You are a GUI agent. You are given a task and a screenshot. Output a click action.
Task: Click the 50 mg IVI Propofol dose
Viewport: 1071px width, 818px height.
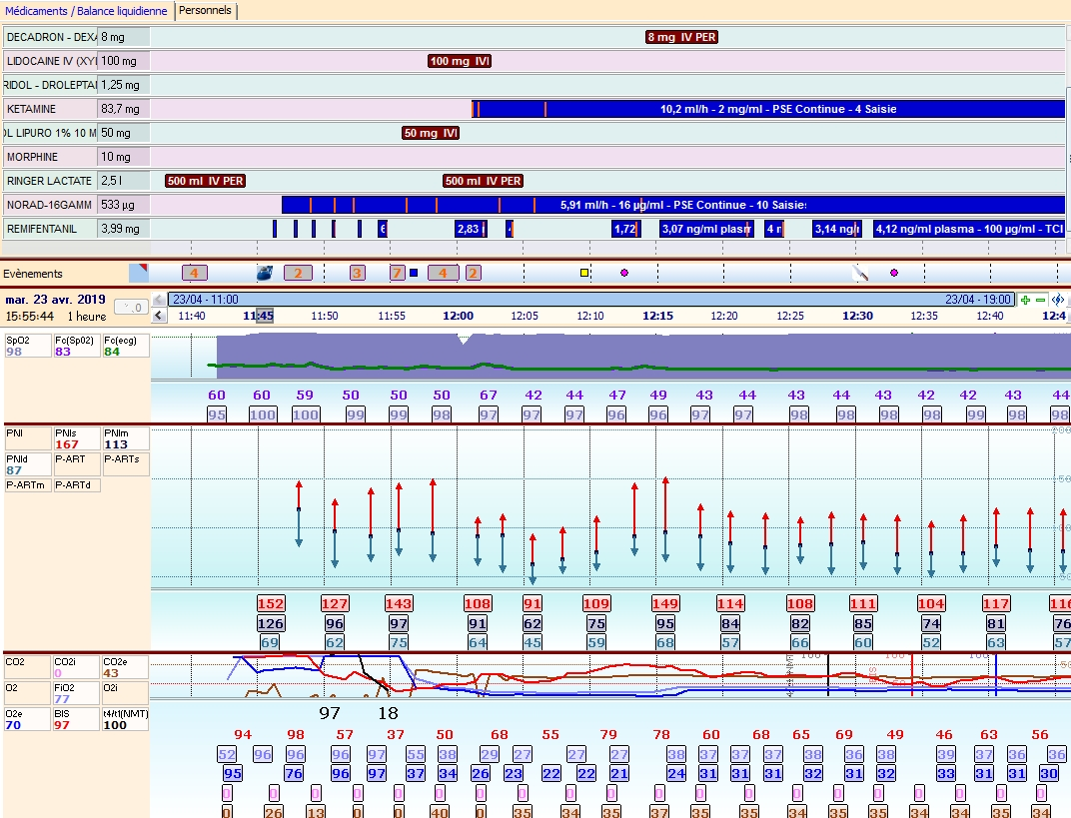tap(431, 133)
